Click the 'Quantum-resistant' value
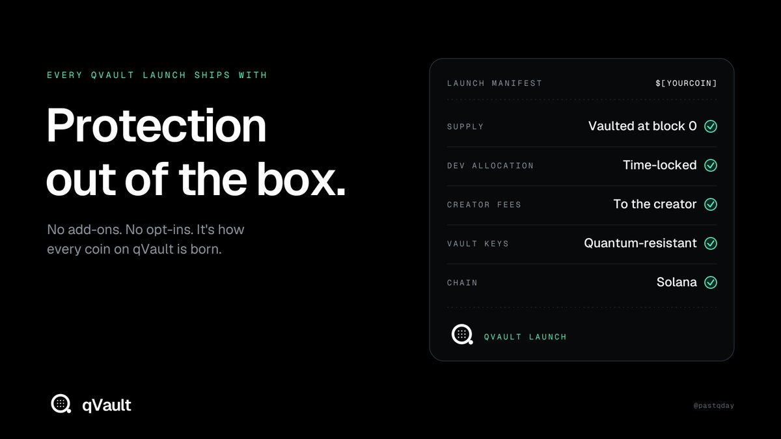 pos(640,243)
